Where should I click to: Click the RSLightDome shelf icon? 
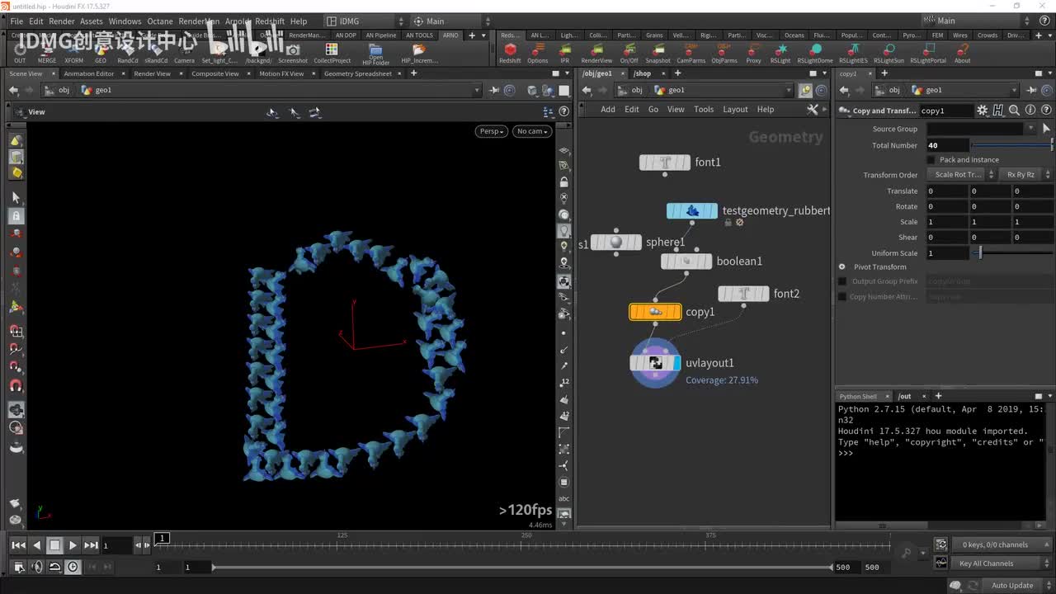pos(815,50)
